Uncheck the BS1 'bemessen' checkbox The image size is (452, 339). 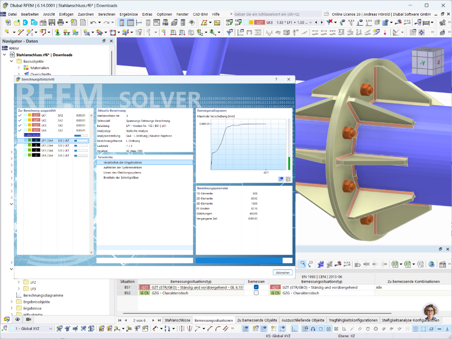click(256, 287)
